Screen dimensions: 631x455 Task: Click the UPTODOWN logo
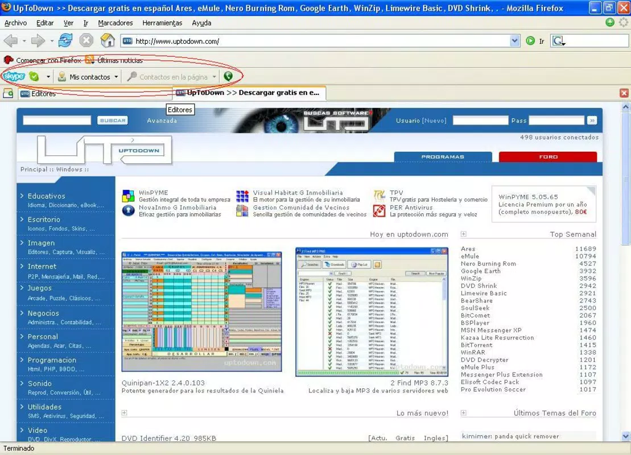pyautogui.click(x=105, y=150)
